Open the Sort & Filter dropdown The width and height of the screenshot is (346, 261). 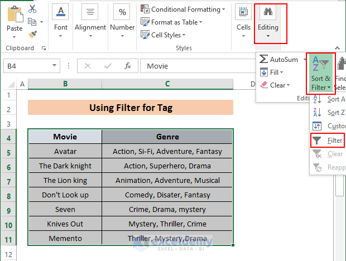pos(320,74)
